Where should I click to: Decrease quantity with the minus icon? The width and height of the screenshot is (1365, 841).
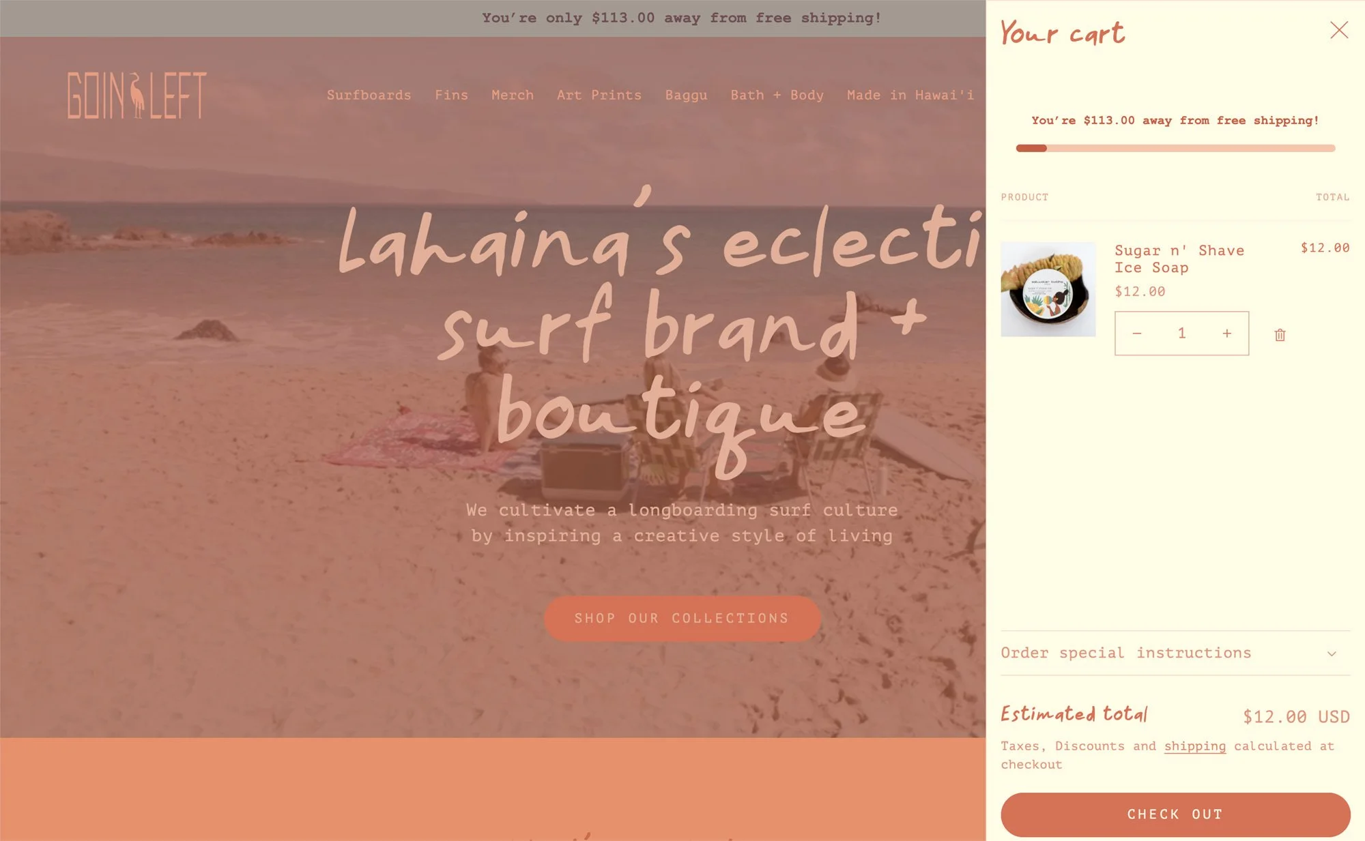[x=1137, y=334]
